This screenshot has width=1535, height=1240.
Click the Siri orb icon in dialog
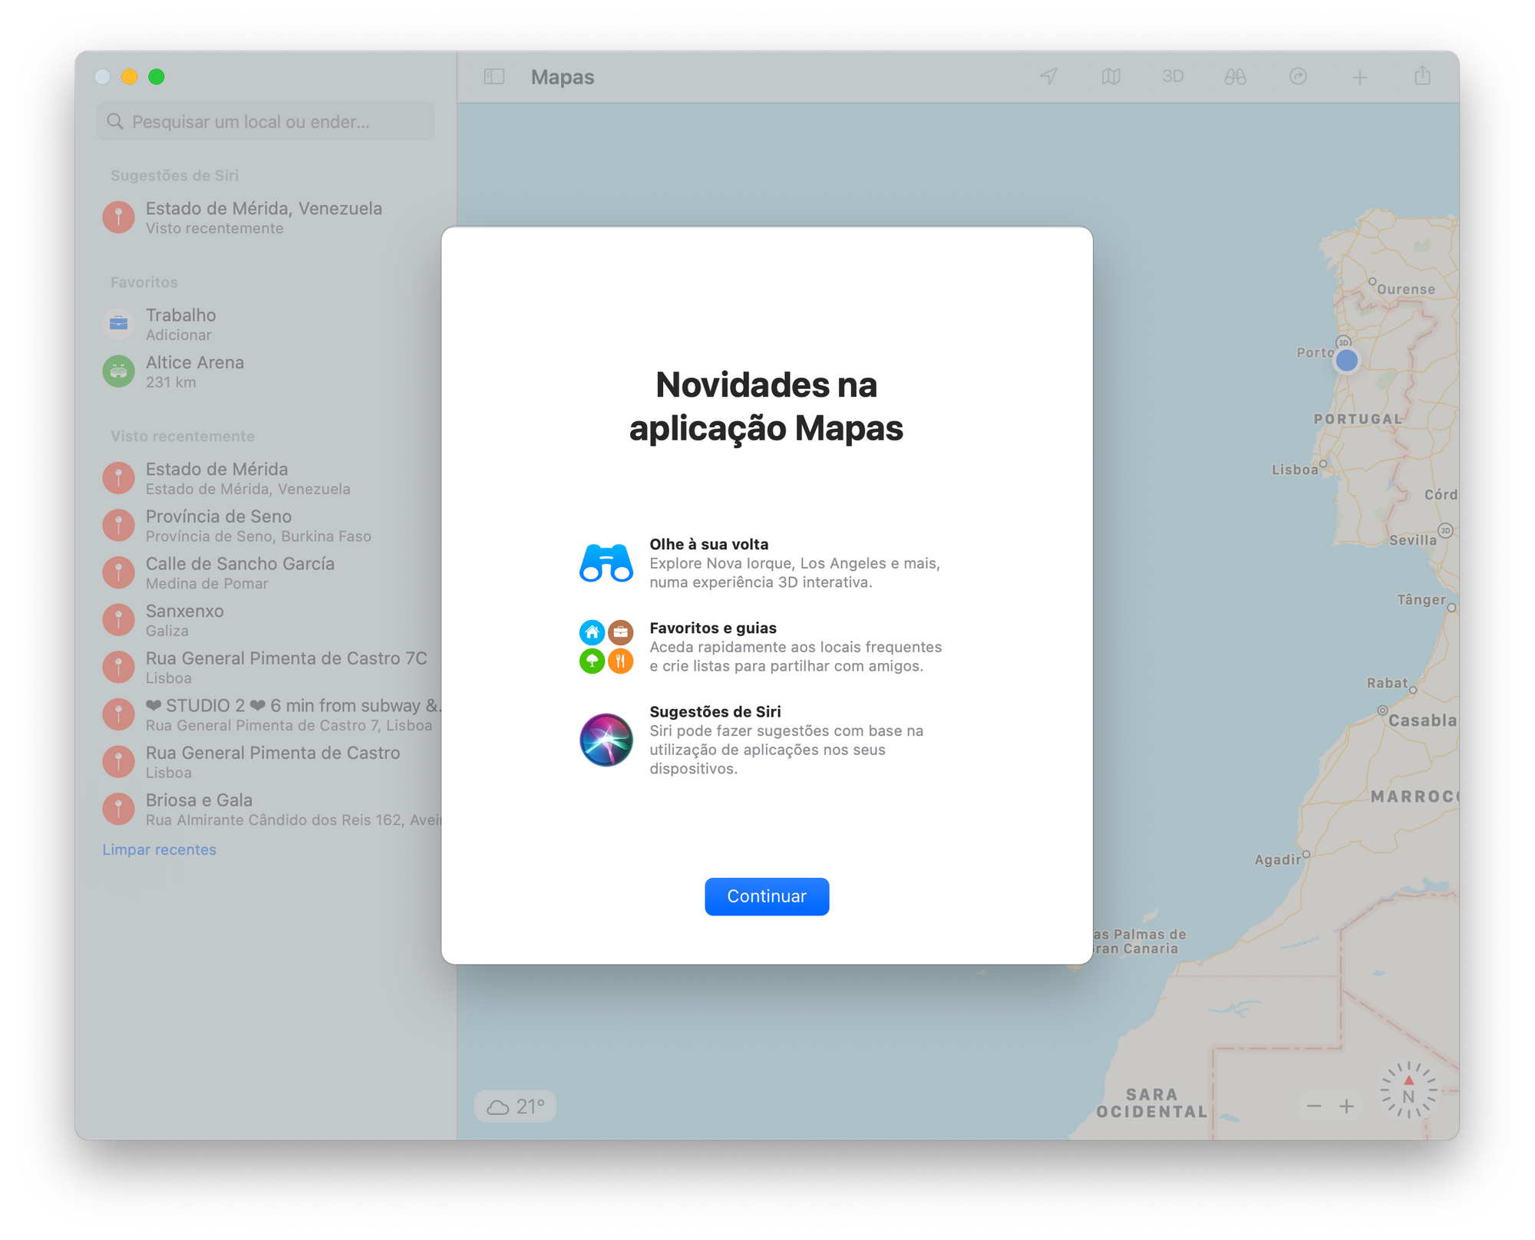click(x=606, y=740)
